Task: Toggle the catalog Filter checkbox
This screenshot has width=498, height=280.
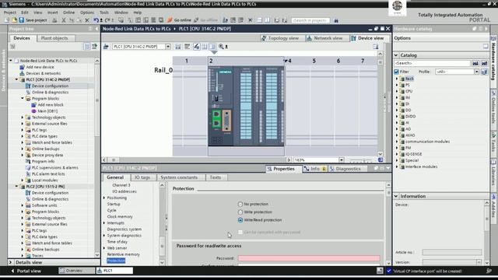Action: [x=396, y=72]
